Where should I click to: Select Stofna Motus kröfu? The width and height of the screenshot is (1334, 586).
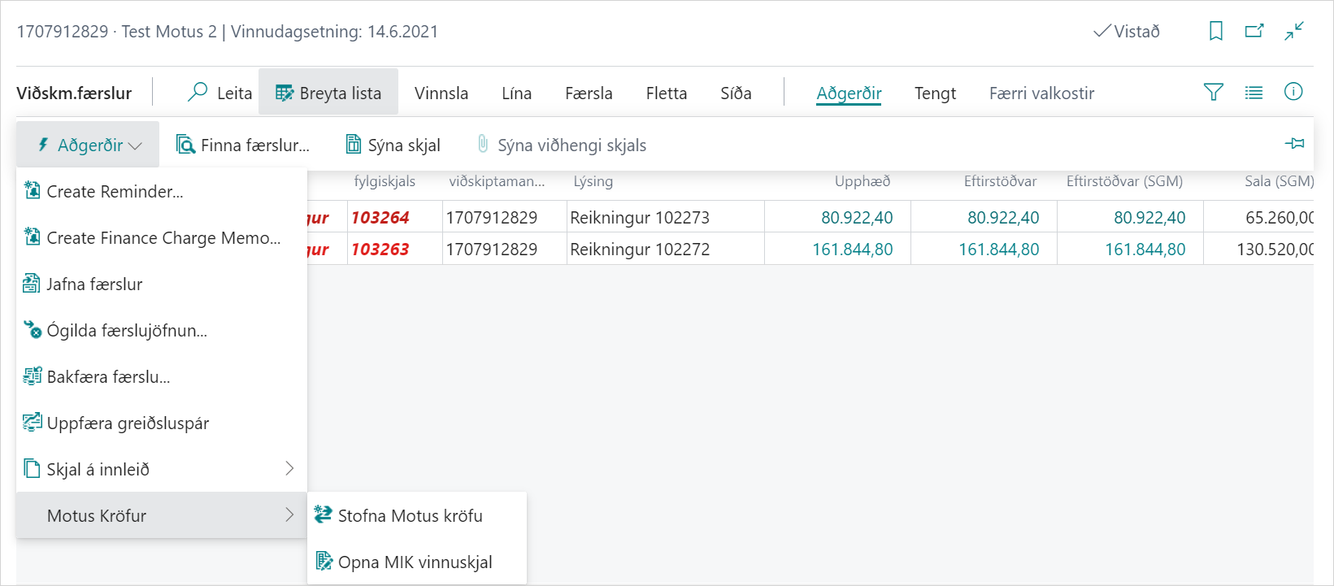[x=410, y=516]
